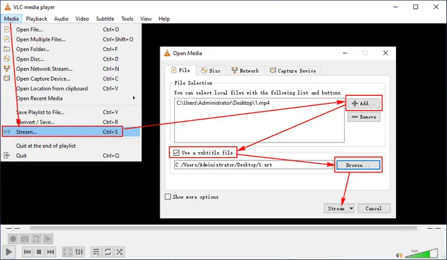
Task: Click the VLC cone icon in title bar
Action: pyautogui.click(x=8, y=7)
